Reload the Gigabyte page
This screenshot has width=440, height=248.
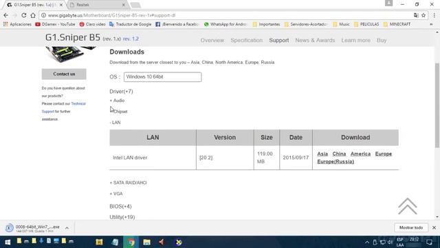[x=24, y=15]
